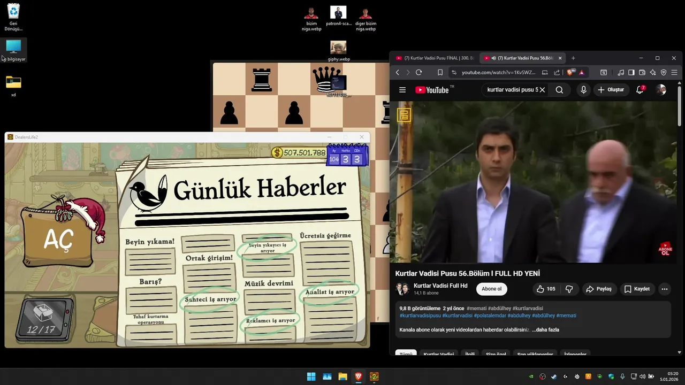Open Brave VPN shield icon
This screenshot has height=385, width=685.
tap(664, 72)
